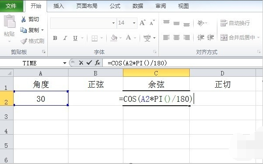Switch to the 页面布局 tab

tap(87, 6)
